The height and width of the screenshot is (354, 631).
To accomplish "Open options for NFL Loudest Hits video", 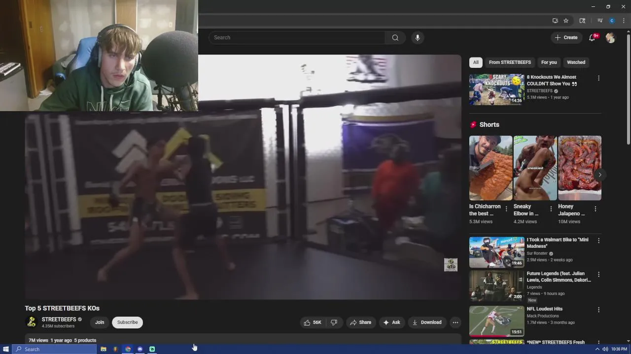I will tap(598, 310).
